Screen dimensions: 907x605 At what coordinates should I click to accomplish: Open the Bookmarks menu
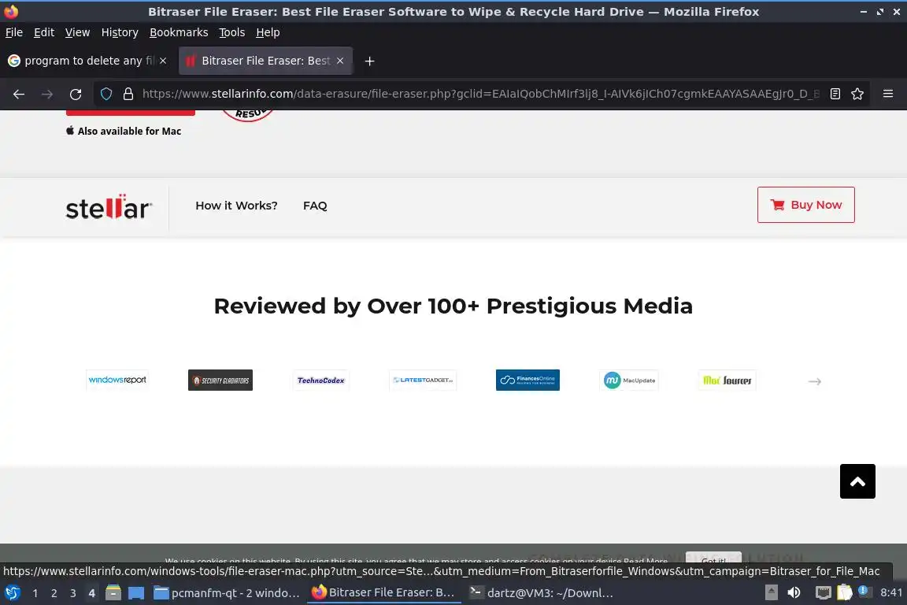coord(179,32)
